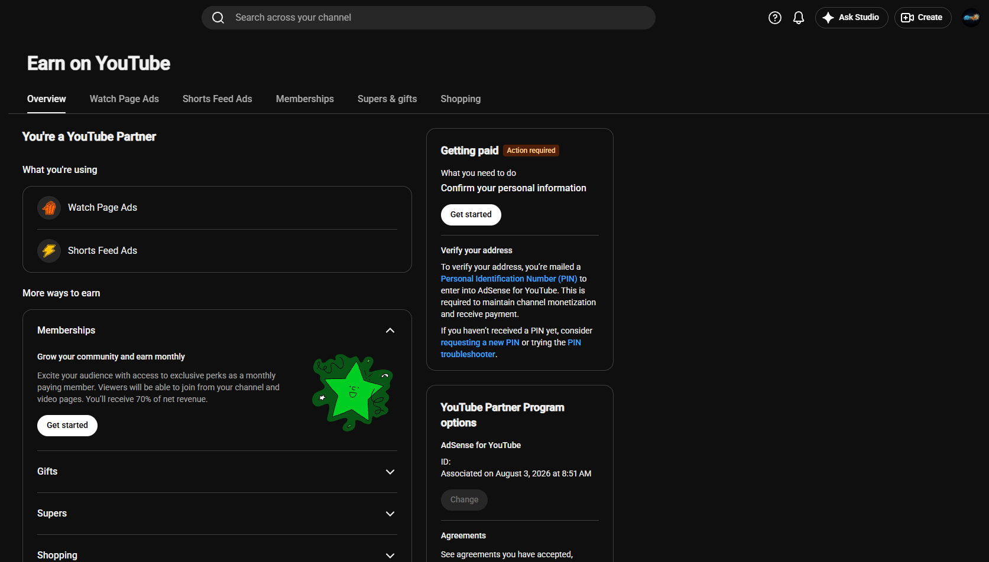
Task: Click the What you're using heading
Action: click(x=60, y=170)
